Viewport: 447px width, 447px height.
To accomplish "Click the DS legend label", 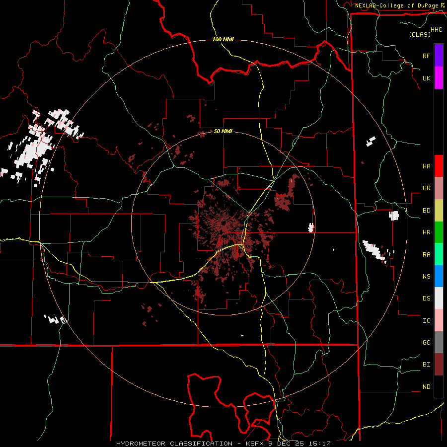I will coord(426,298).
